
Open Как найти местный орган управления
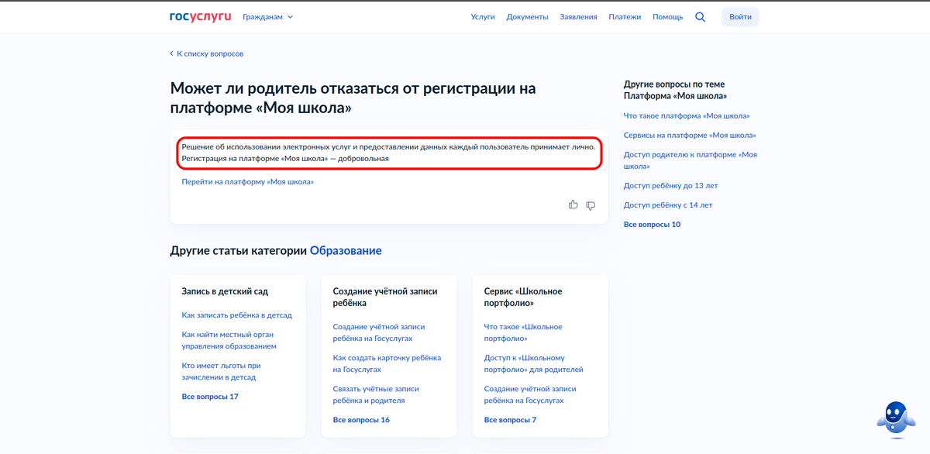pos(229,340)
